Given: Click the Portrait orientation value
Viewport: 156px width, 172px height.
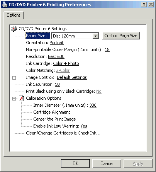Looking at the screenshot, I should pos(56,43).
